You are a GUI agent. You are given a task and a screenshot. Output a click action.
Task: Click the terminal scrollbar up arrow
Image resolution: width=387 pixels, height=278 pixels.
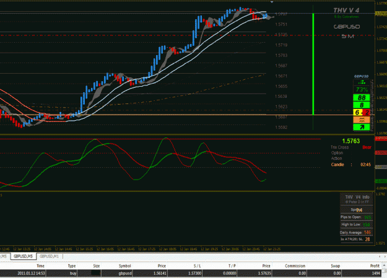pos(385,265)
